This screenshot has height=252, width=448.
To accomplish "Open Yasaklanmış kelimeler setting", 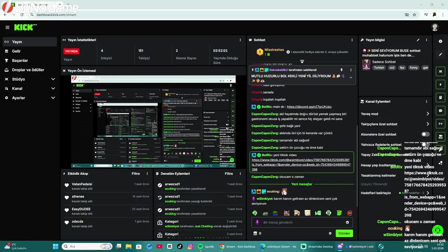I will 378,175.
